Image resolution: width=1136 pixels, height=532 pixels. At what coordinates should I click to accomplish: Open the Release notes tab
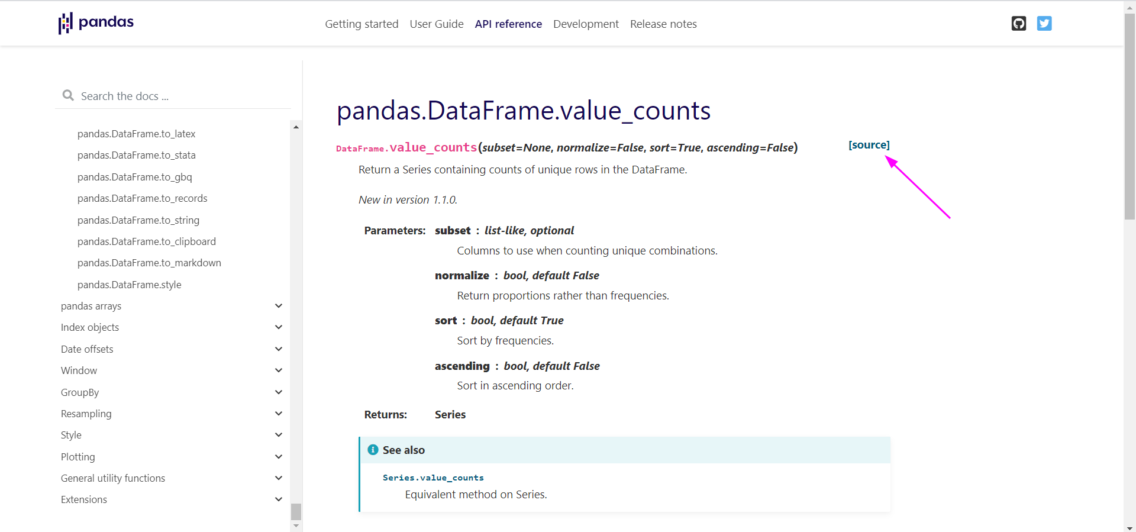click(663, 24)
